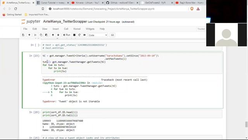Save notebook with the floppy disk icon
The image size is (248, 140).
pyautogui.click(x=23, y=35)
